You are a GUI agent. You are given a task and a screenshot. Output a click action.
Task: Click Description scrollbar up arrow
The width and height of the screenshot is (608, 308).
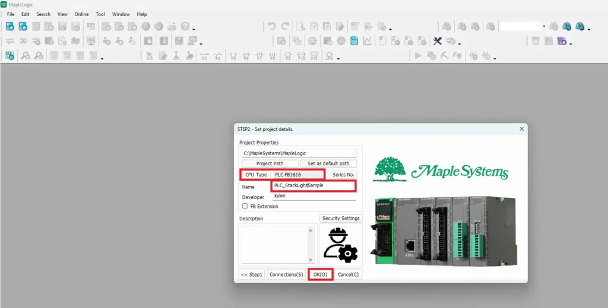click(310, 230)
